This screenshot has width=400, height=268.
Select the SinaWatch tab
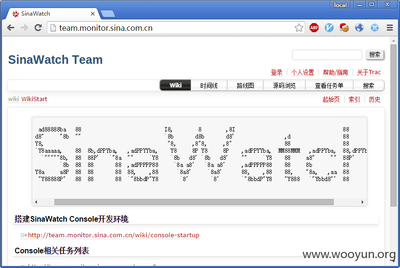point(51,14)
